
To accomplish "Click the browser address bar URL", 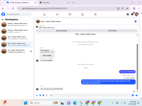I will coord(44,9).
